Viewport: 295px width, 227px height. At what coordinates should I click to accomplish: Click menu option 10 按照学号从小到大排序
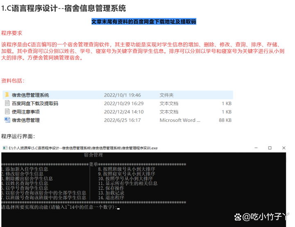coord(125,178)
